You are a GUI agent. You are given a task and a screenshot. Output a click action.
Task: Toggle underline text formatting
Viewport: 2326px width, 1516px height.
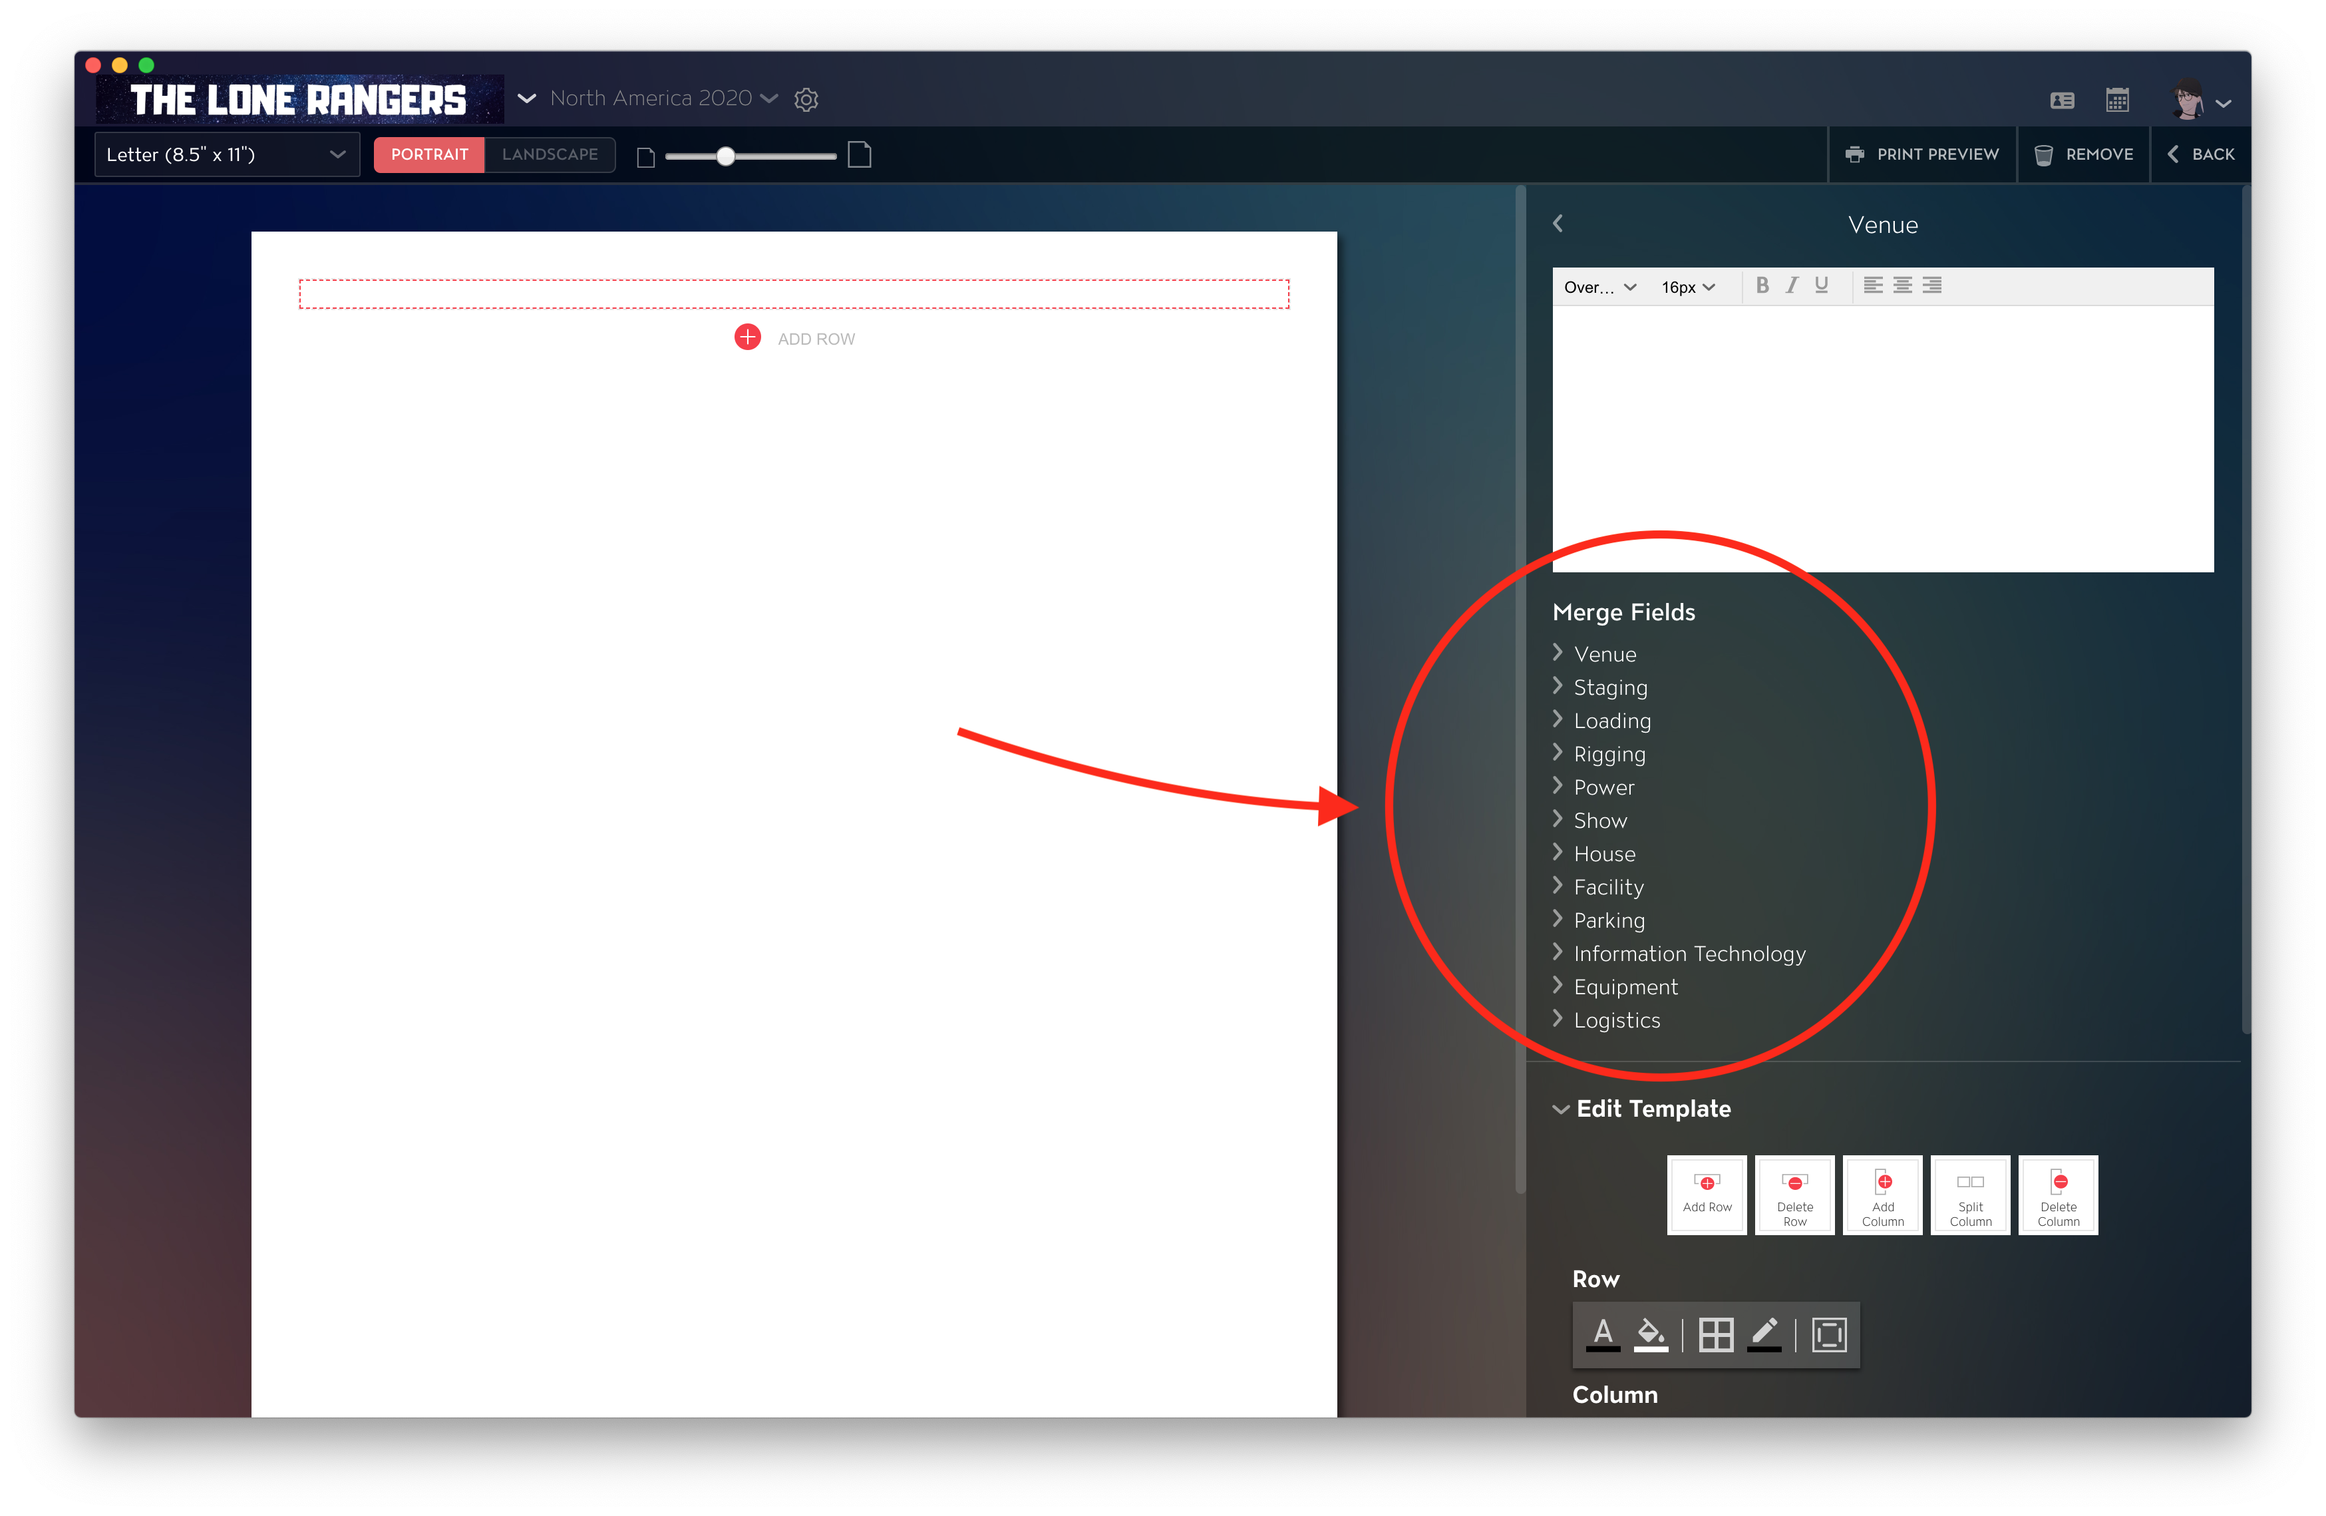click(1822, 285)
